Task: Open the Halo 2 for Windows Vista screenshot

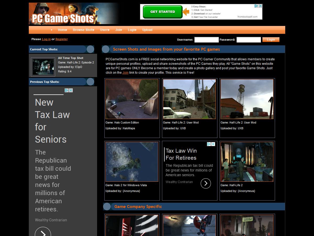Action: [132, 162]
